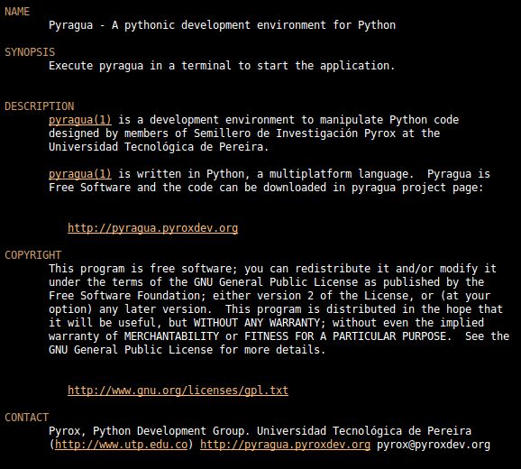Click the line 'designed by members of Semillero'

244,133
